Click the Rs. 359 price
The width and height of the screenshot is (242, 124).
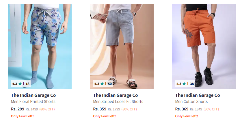[x=100, y=109]
